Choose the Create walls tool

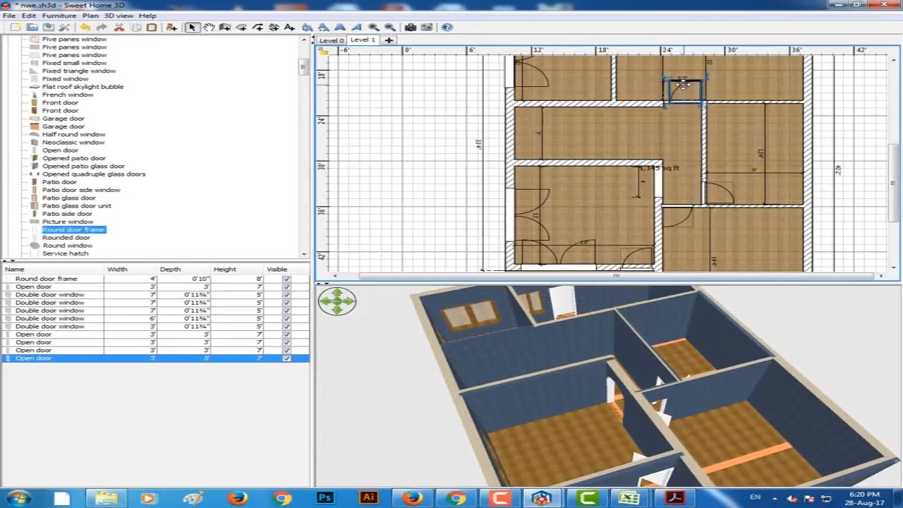click(225, 28)
